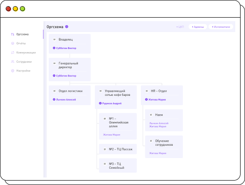The image size is (245, 185).
Task: Click drag handle icon on Владелец card
Action: 54,40
